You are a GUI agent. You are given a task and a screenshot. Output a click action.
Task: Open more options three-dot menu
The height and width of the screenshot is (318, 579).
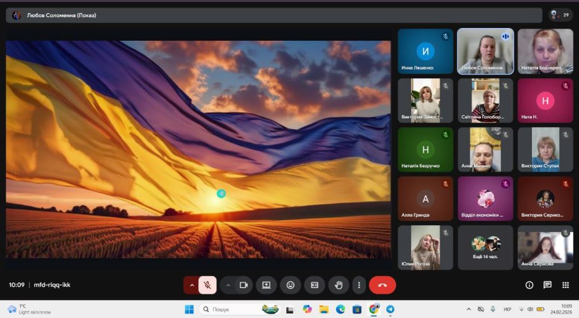coord(359,285)
